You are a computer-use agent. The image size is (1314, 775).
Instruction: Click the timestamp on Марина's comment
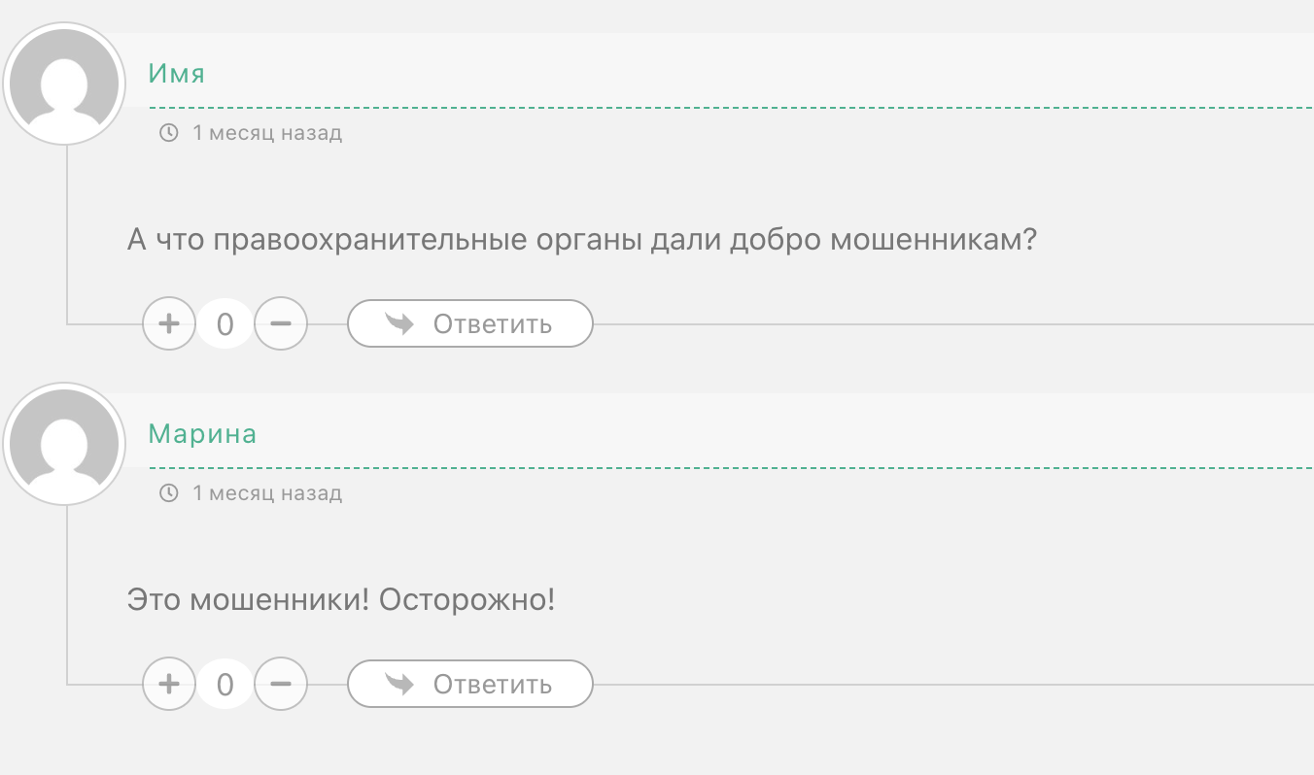tap(267, 493)
